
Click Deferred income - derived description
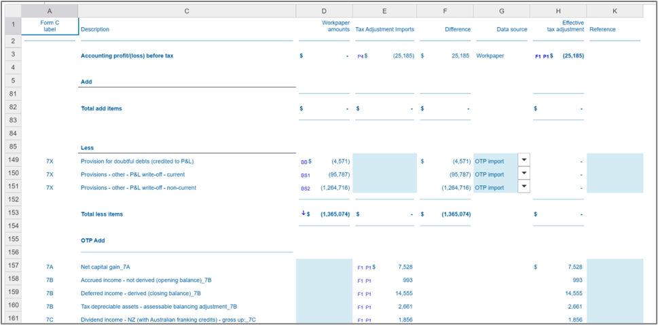(141, 293)
